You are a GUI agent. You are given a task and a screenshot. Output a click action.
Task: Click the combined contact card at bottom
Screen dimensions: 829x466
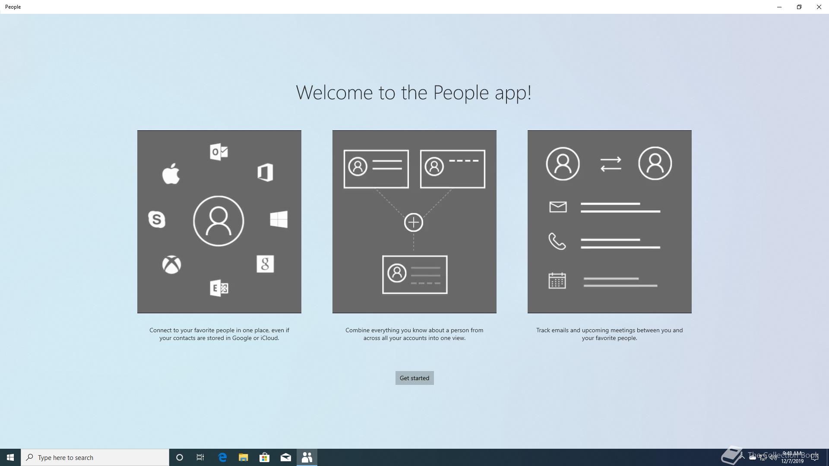point(414,274)
